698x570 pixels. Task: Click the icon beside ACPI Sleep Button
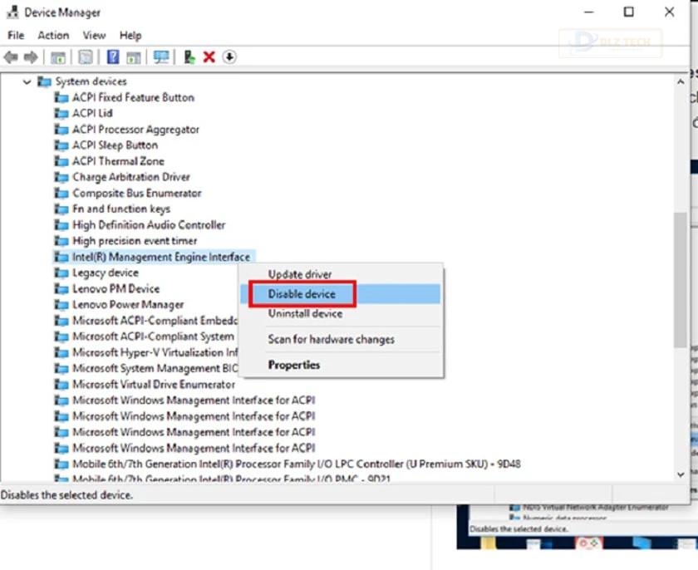tap(61, 145)
